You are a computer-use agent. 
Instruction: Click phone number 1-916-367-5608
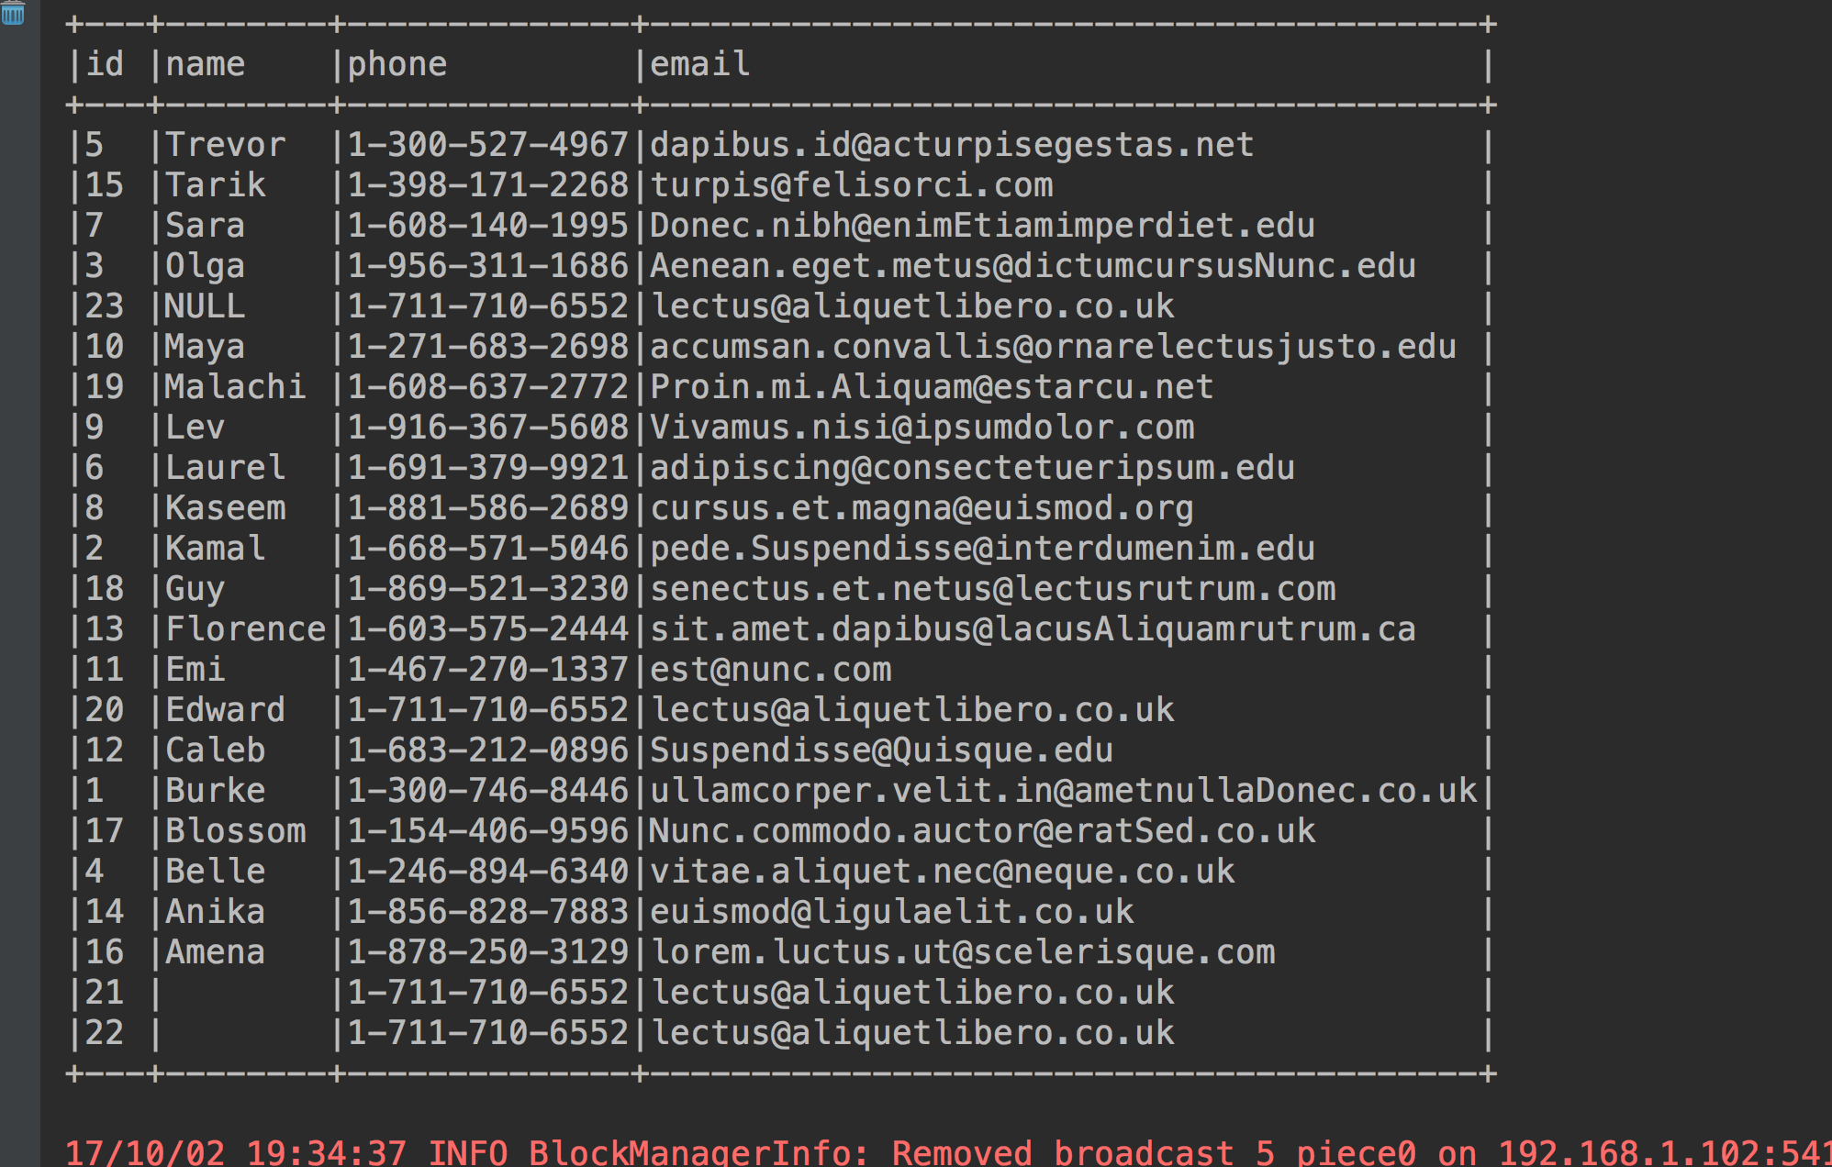tap(487, 428)
